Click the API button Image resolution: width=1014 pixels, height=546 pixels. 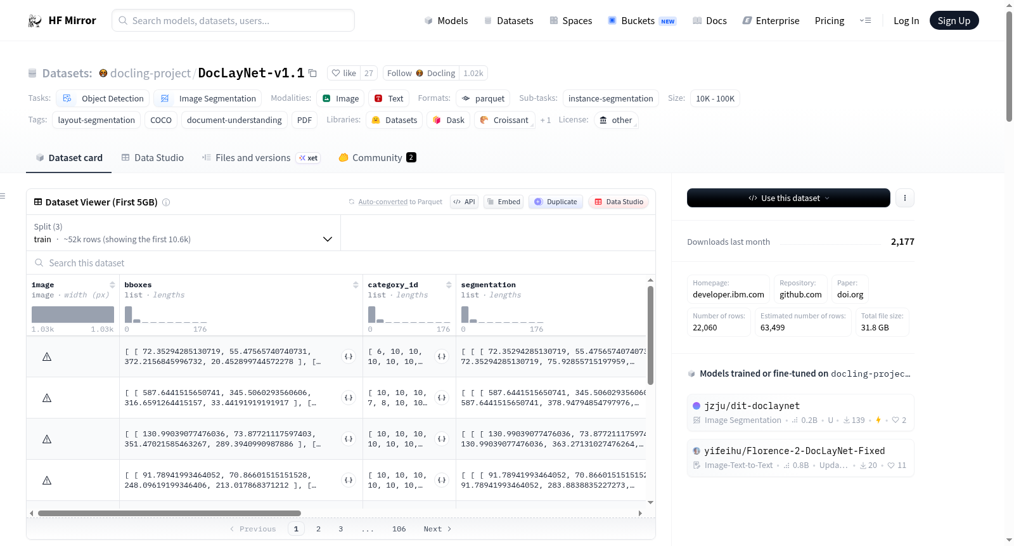click(x=464, y=202)
